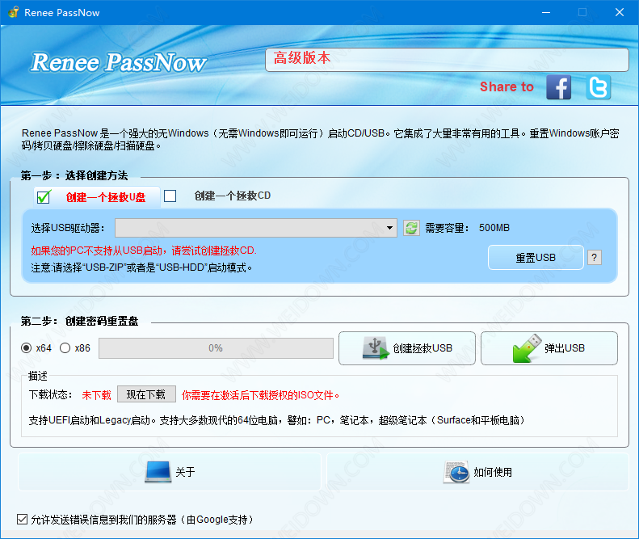This screenshot has width=639, height=539.
Task: Share to Twitter via its icon
Action: pos(599,86)
